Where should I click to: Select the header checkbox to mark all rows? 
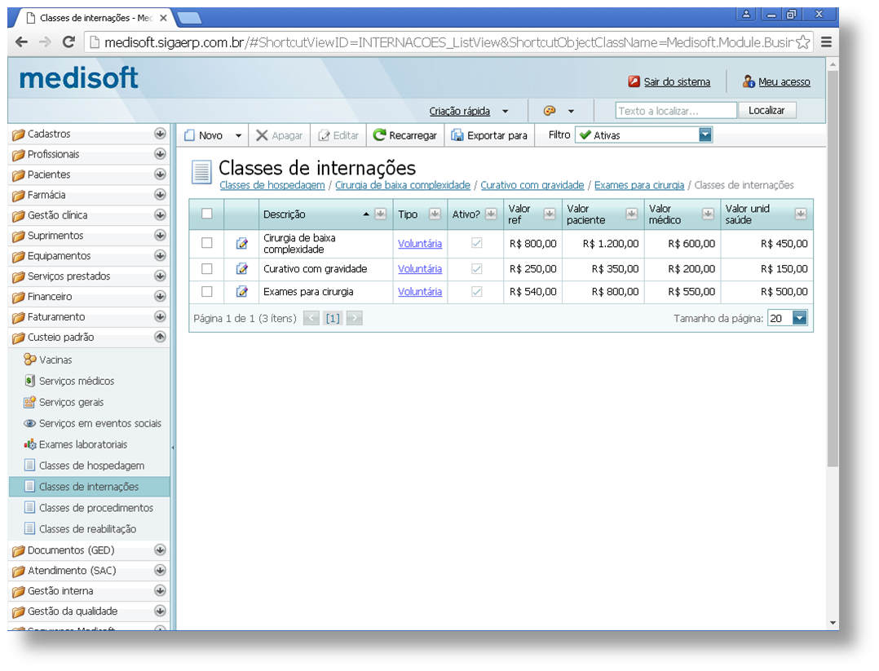(206, 214)
